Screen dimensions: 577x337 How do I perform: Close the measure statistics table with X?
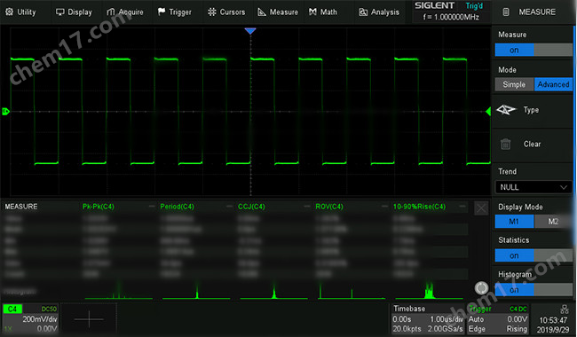[x=481, y=208]
